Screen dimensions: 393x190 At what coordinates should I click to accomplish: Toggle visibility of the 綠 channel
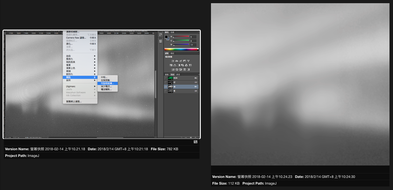165,87
